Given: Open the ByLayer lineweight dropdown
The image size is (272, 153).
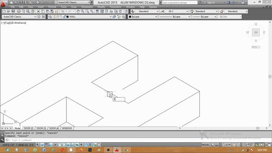Looking at the screenshot, I should [215, 17].
